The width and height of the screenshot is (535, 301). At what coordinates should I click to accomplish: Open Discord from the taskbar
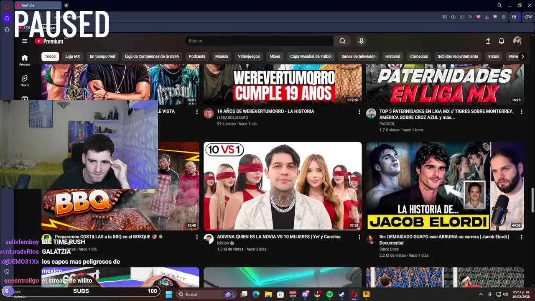tap(305, 294)
